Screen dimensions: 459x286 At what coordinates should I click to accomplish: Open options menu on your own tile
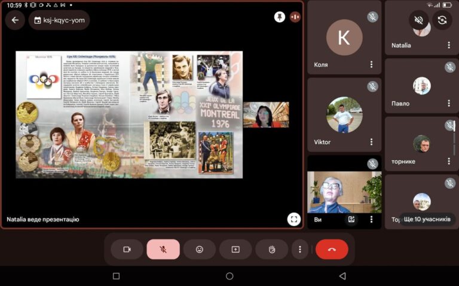(x=372, y=219)
